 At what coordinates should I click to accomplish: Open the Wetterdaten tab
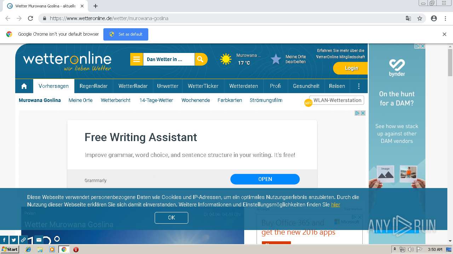(x=243, y=86)
